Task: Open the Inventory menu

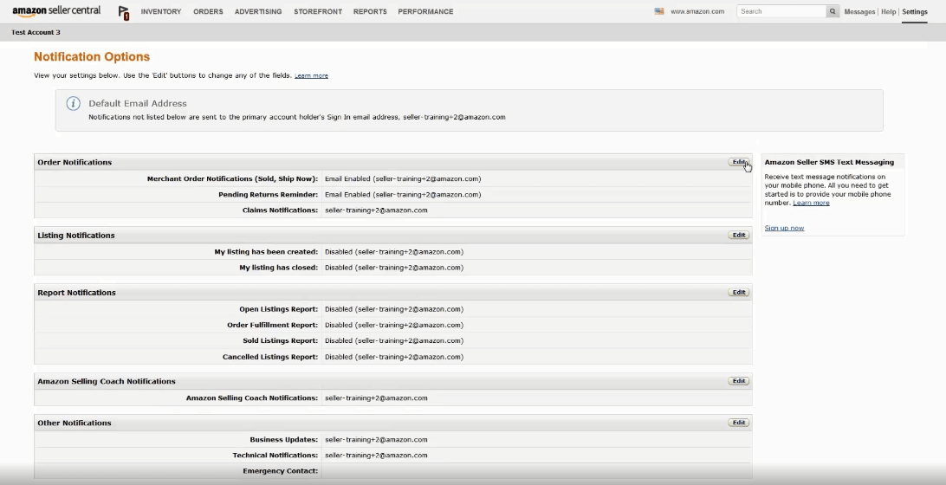Action: click(161, 12)
